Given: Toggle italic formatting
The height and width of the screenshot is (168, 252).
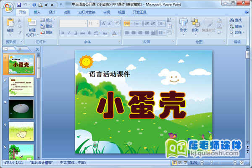Looking at the screenshot, I should [x=69, y=33].
